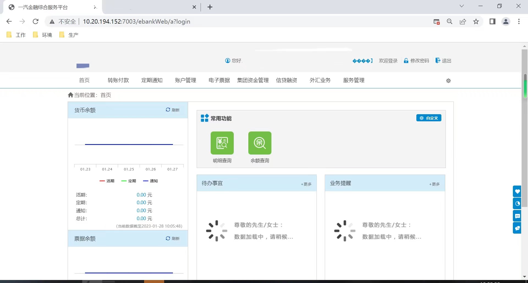
Task: Open 电子票据 navigation menu
Action: click(x=219, y=80)
